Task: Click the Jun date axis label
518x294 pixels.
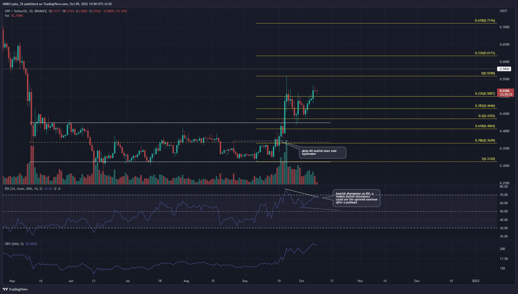Action: point(71,281)
